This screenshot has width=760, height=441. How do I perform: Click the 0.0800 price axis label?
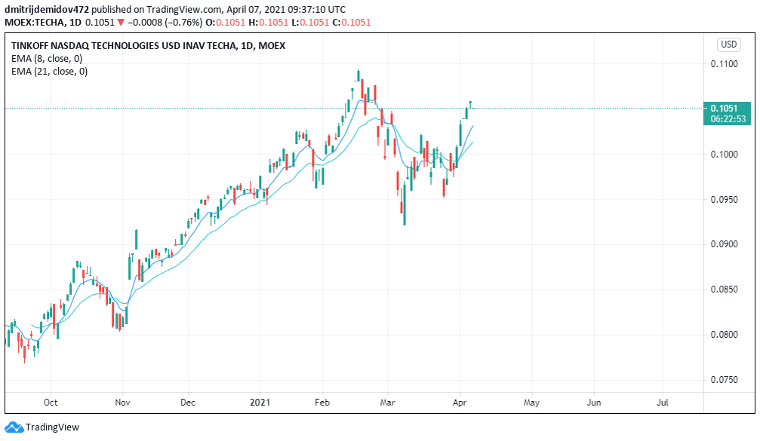click(724, 335)
